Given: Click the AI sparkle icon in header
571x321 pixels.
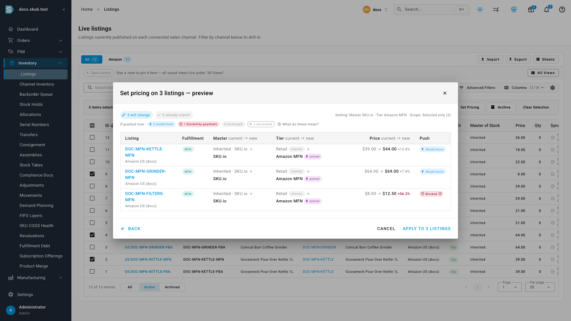Looking at the screenshot, I should 480,10.
